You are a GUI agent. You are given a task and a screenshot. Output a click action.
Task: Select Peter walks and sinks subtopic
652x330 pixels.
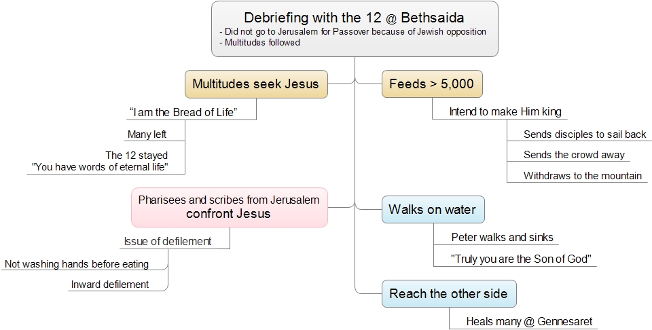[503, 238]
